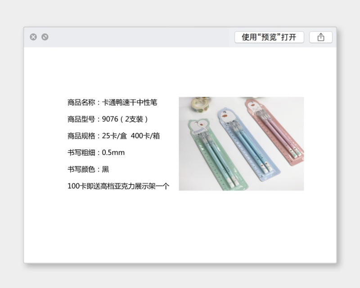Click the washi tape roll in photo
Image resolution: width=360 pixels, height=288 pixels.
(x=200, y=104)
